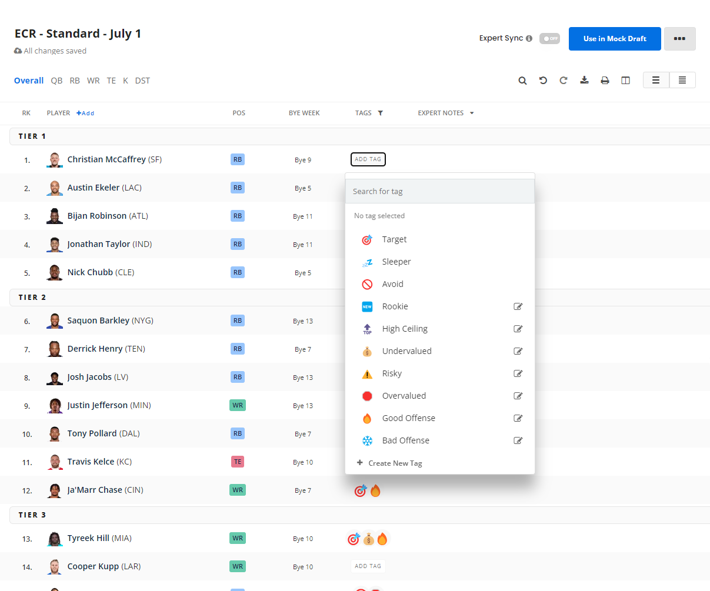Open the Tags filter funnel icon

pos(381,113)
